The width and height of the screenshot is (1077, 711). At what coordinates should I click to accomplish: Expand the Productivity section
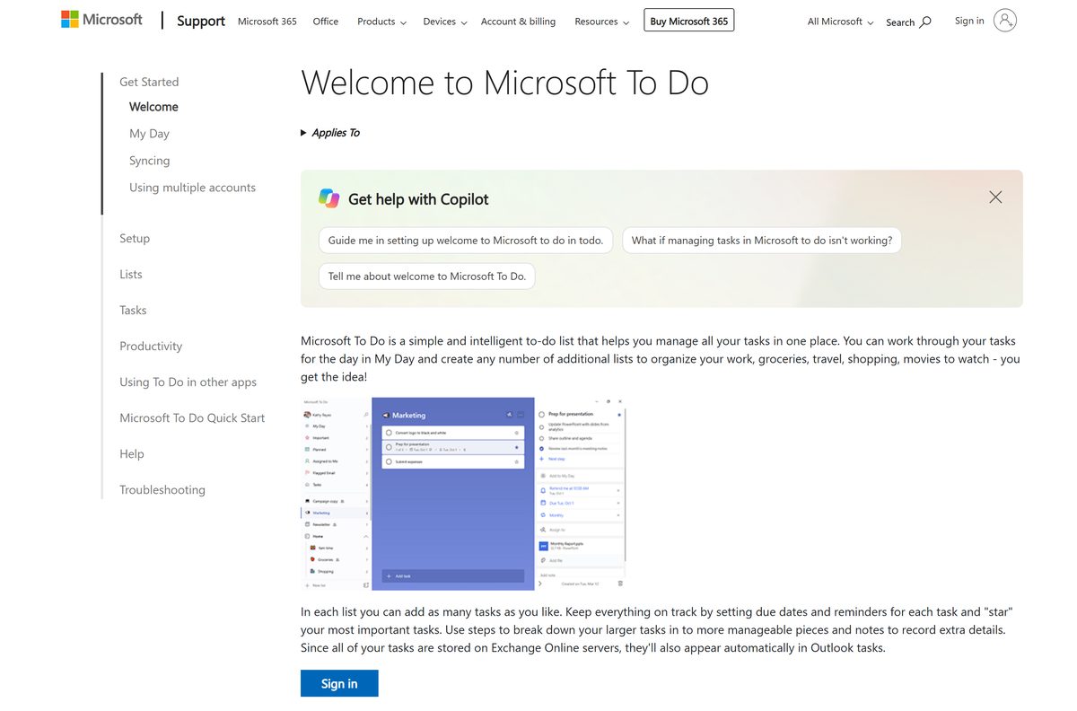point(151,347)
